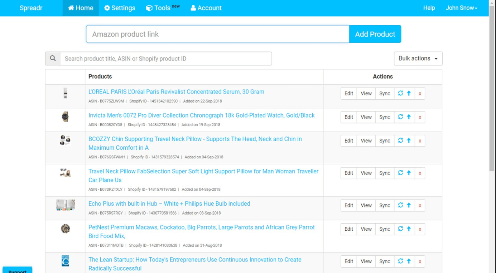This screenshot has width=496, height=273.
Task: Click upload arrow for BCOZZY Neck Pillow row
Action: pos(409,141)
